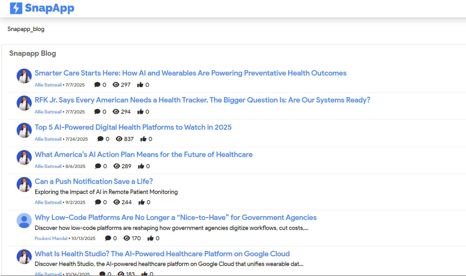
Task: Click thumbs-up icon on America's AI Action Plan post
Action: (141, 166)
